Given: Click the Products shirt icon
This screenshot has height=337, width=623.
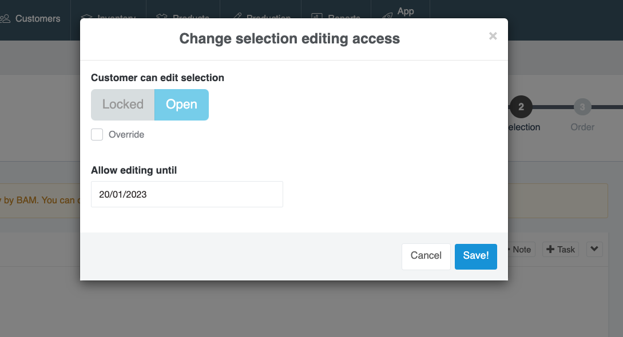Looking at the screenshot, I should click(161, 18).
